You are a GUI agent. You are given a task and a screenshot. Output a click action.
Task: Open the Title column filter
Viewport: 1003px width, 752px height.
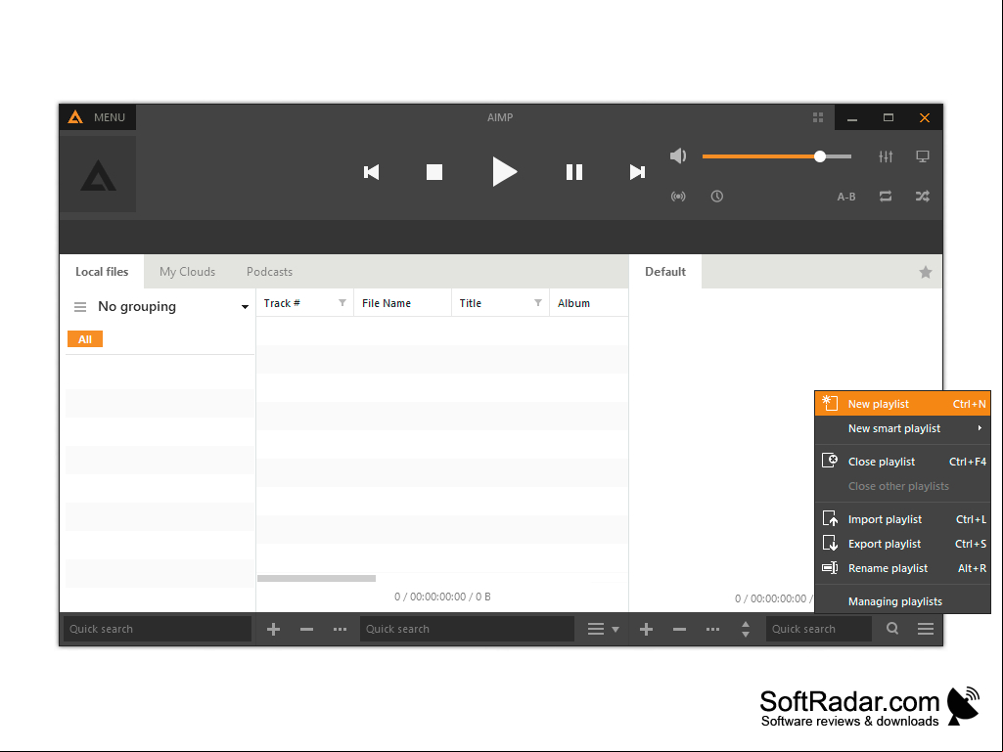tap(538, 303)
